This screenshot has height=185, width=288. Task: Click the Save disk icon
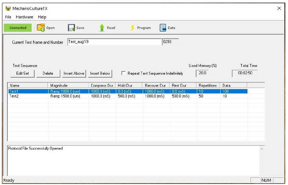(71, 28)
